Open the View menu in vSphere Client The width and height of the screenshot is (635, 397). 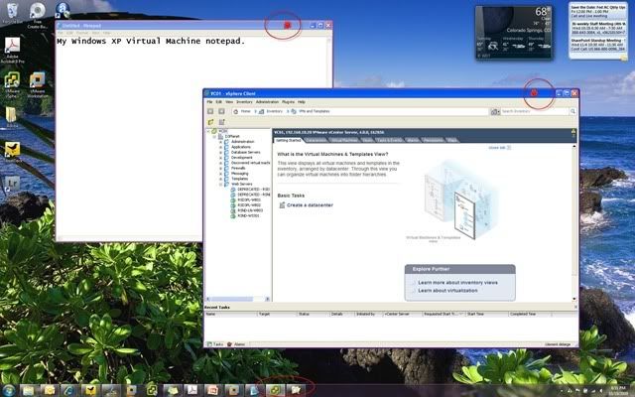pos(229,102)
